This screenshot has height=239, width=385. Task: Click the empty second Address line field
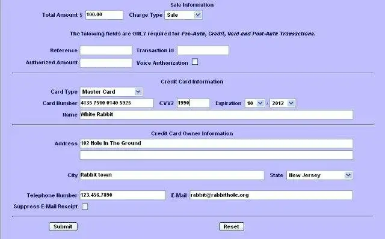pos(217,155)
